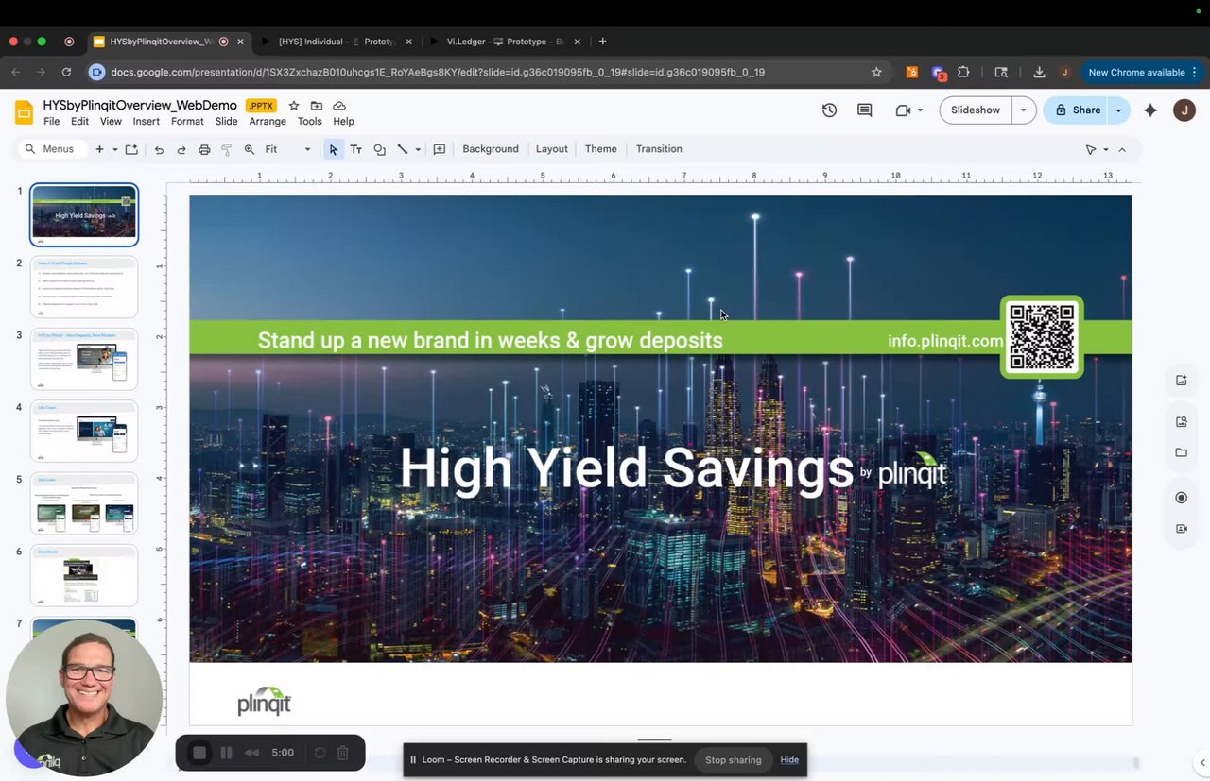This screenshot has height=781, width=1210.
Task: Click the New Chrome available button
Action: 1143,72
